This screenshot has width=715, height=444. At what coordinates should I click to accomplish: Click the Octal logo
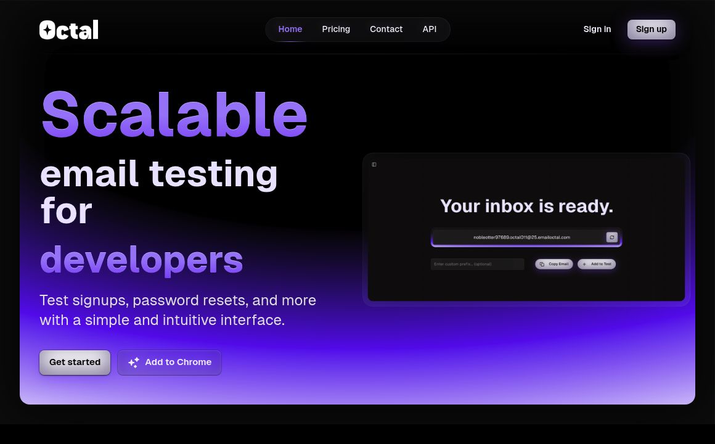68,30
